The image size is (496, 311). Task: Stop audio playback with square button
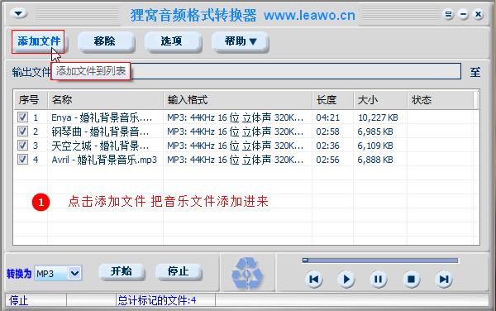411,280
